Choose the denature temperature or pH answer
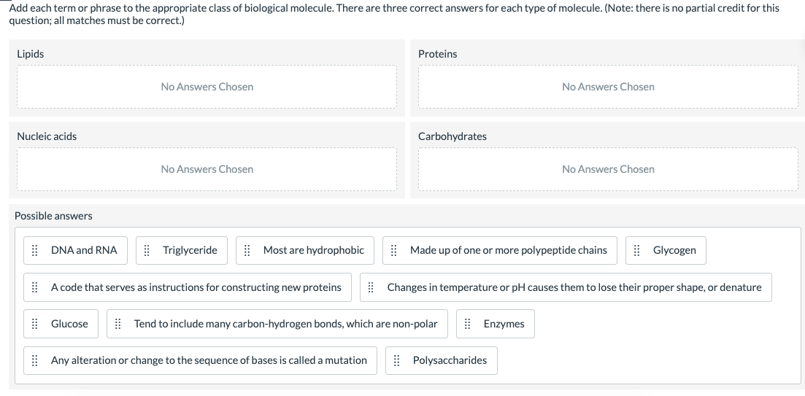 click(574, 287)
